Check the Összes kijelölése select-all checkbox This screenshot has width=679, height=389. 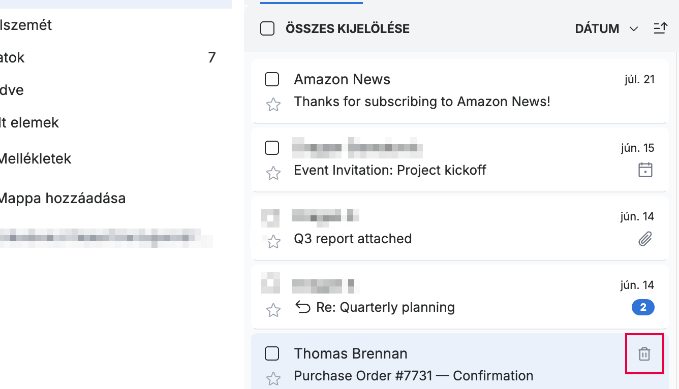(x=267, y=29)
